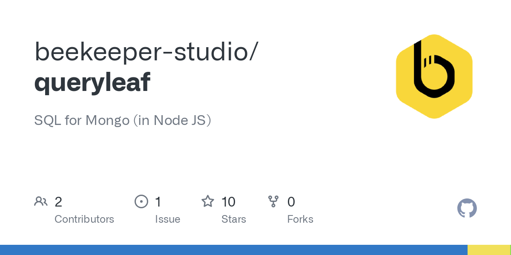This screenshot has height=255, width=511.
Task: Click the Contributors label
Action: [x=84, y=219]
